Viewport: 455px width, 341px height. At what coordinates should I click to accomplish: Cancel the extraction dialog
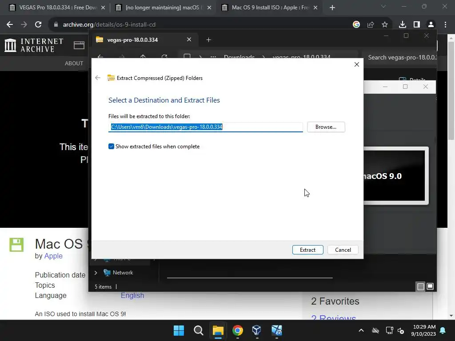point(343,250)
